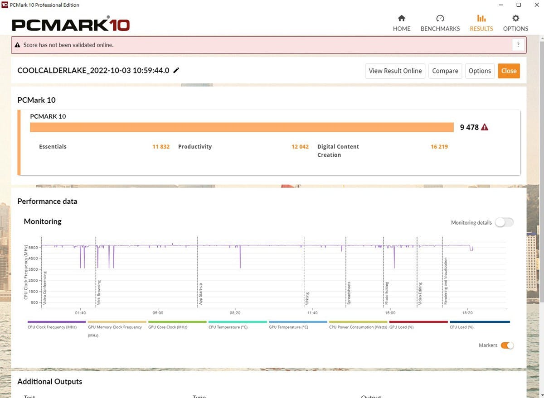This screenshot has width=544, height=398.
Task: Click the Benchmarks gauge icon
Action: click(440, 19)
